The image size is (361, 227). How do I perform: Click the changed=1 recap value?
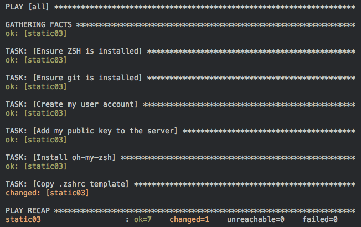189,220
